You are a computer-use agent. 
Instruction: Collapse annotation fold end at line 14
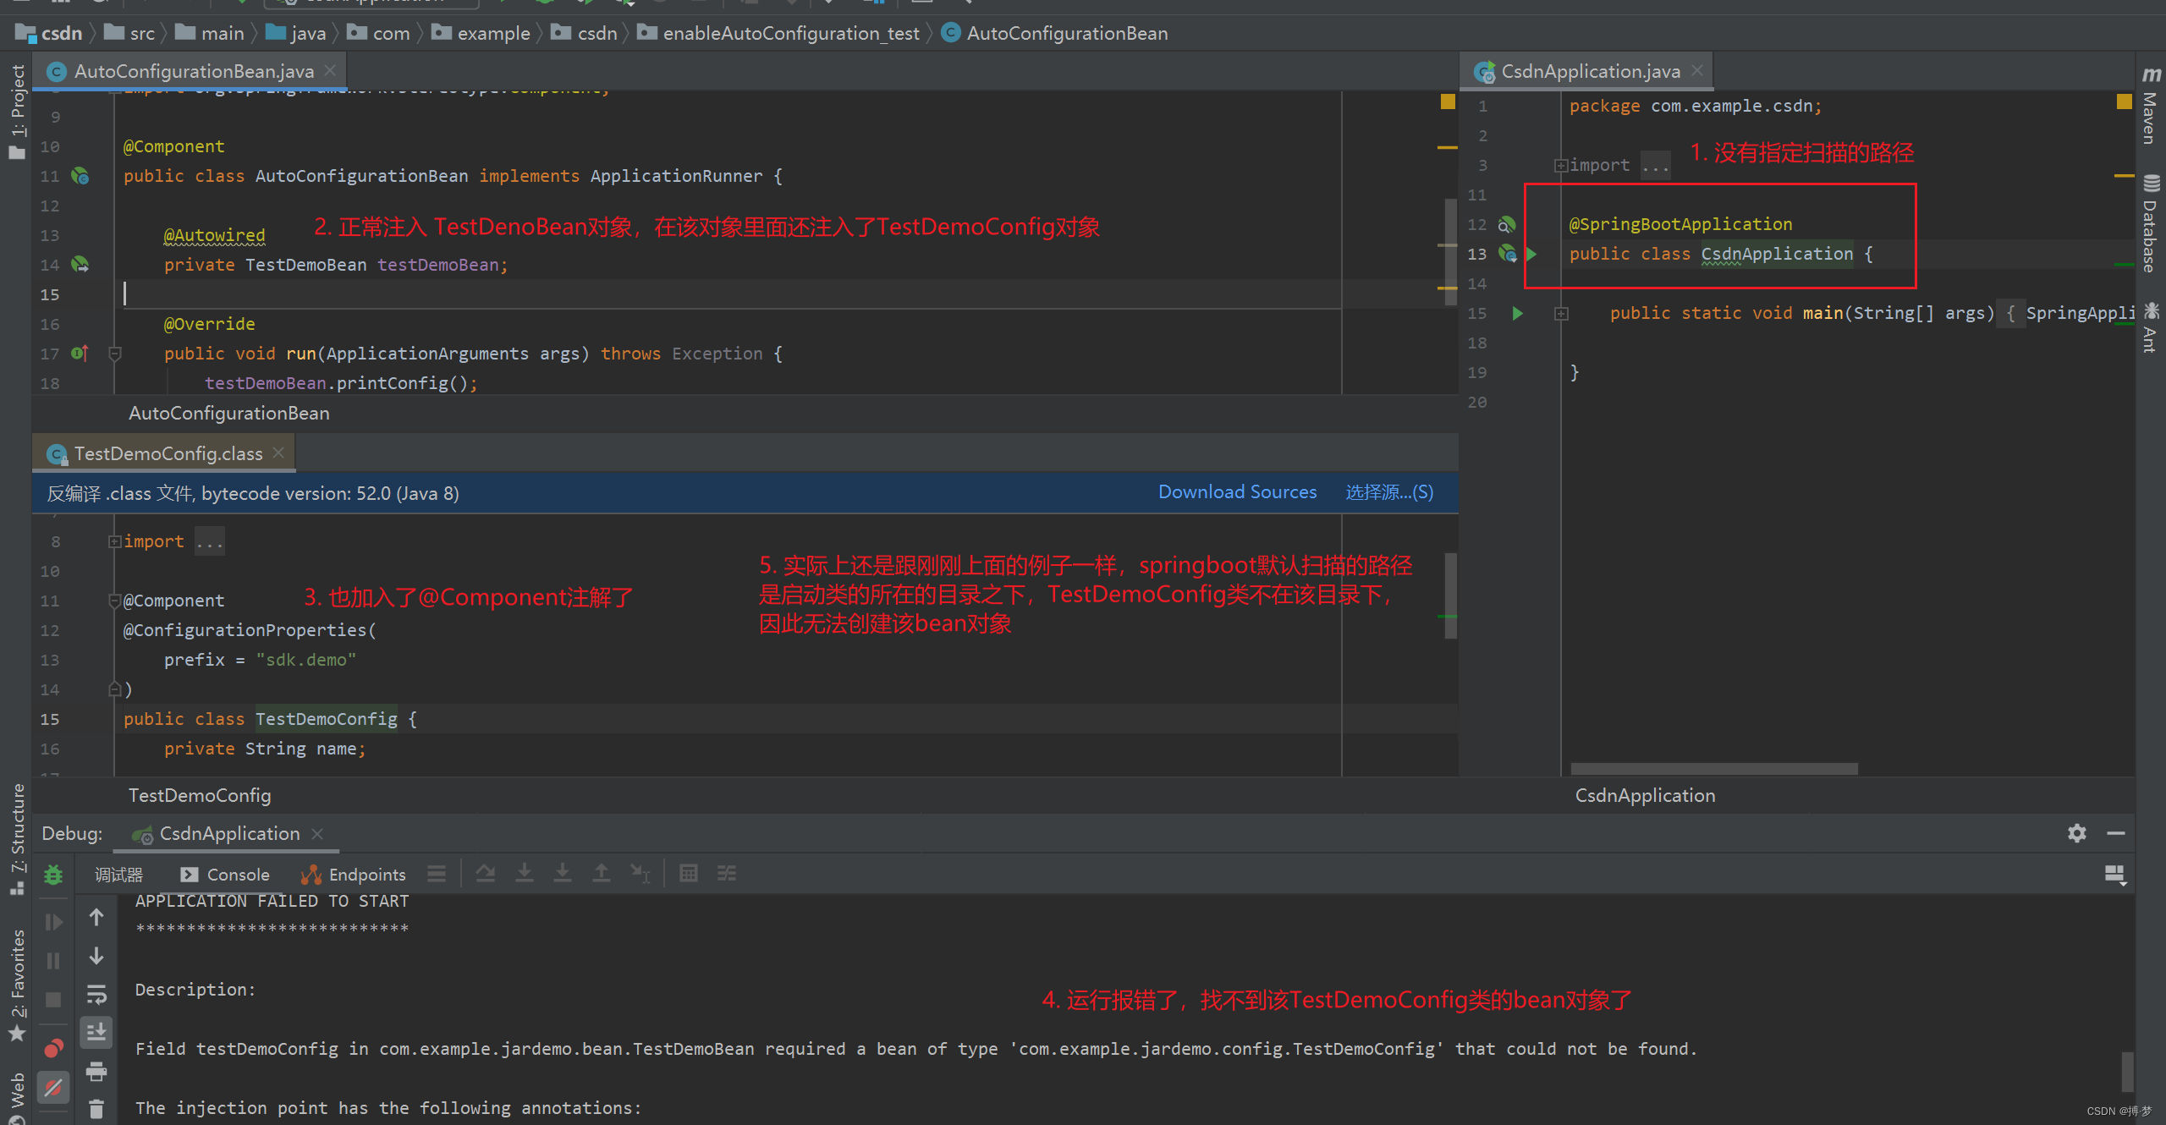[x=115, y=689]
